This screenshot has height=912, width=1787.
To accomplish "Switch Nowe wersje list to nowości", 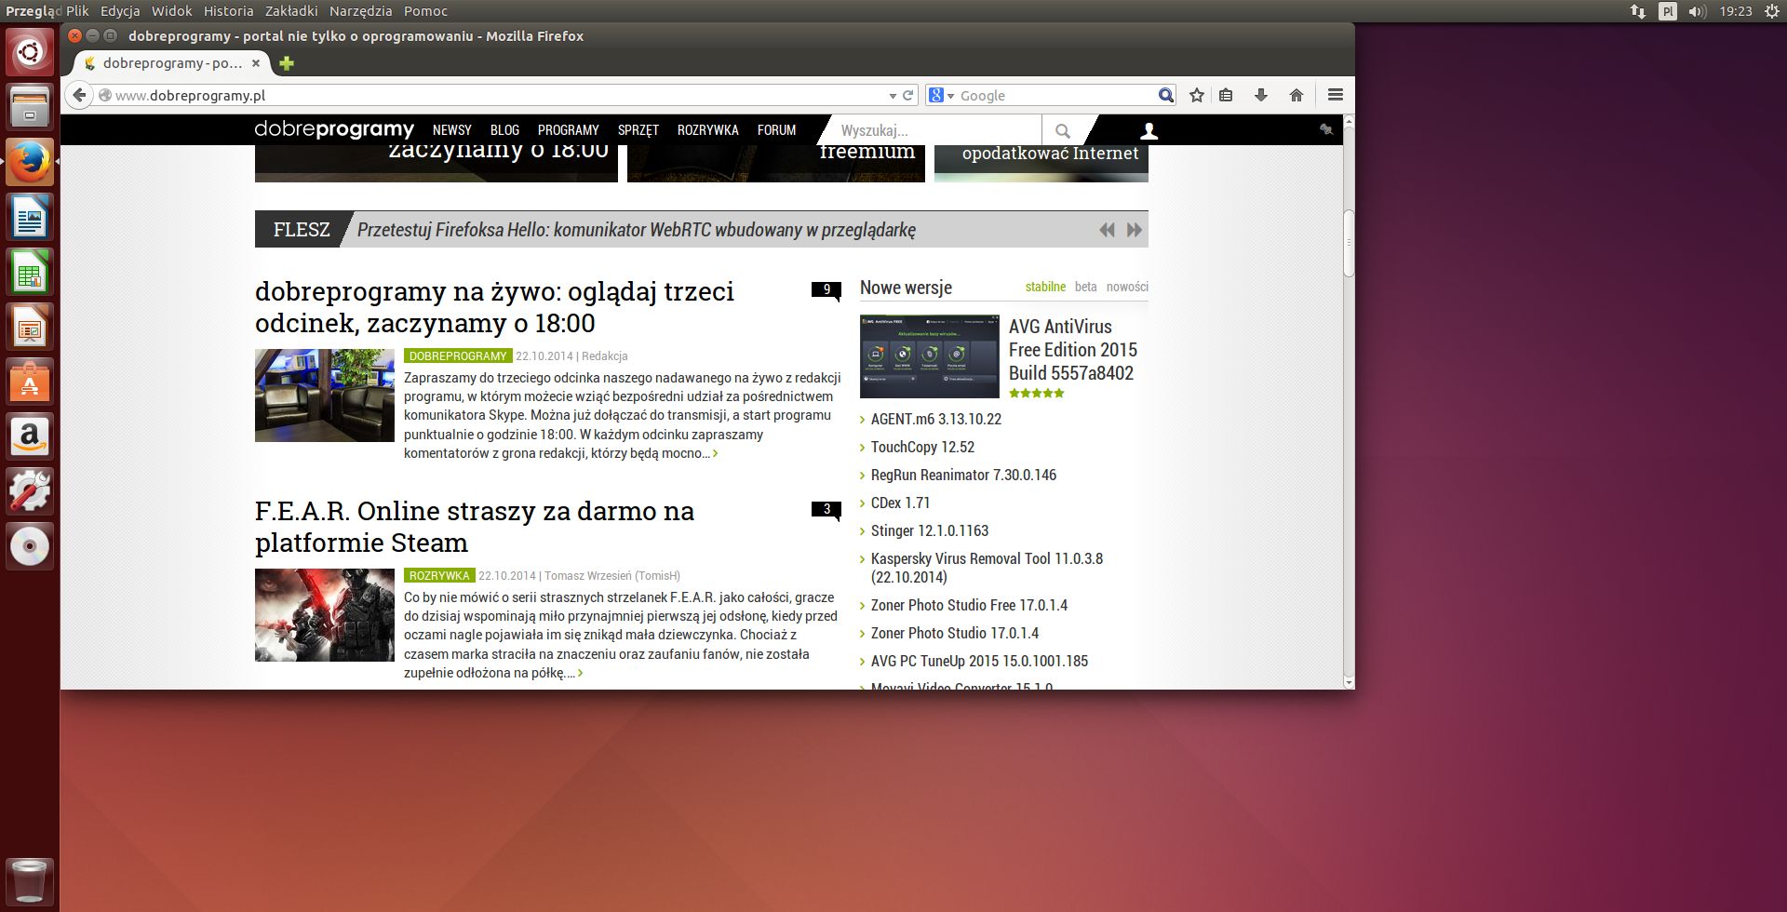I will click(x=1127, y=287).
